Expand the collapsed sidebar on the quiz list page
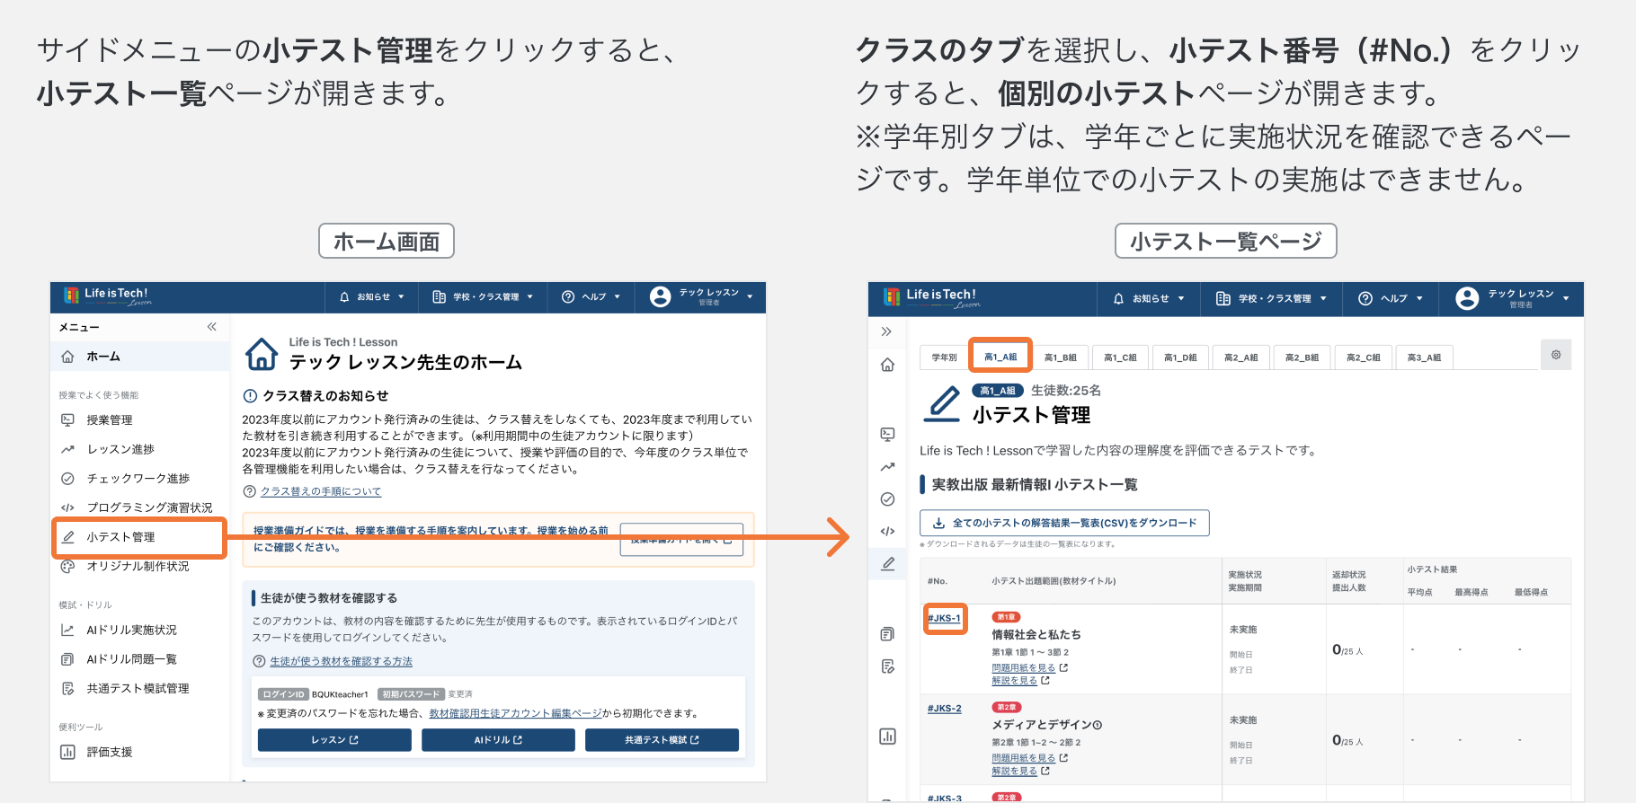 point(886,331)
